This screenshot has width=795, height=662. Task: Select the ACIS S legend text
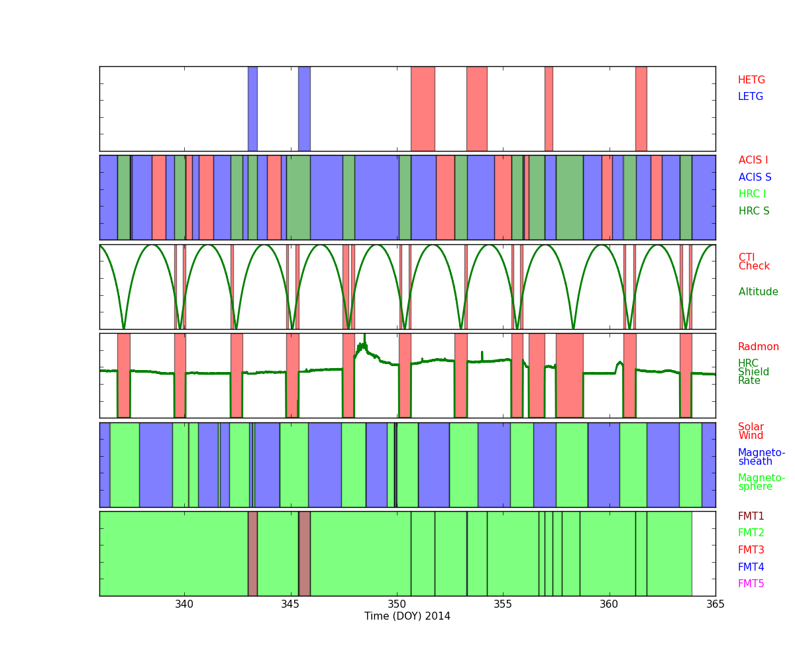(x=755, y=177)
